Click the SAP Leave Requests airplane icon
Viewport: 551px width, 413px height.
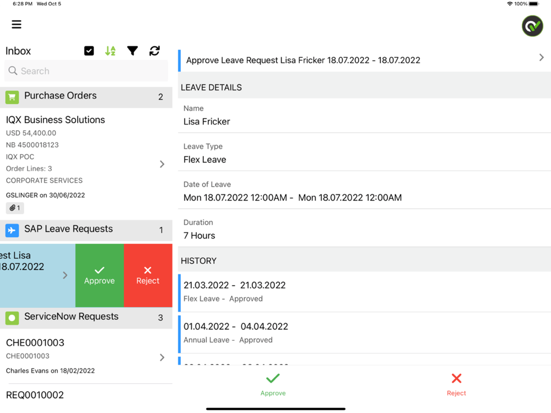[12, 230]
